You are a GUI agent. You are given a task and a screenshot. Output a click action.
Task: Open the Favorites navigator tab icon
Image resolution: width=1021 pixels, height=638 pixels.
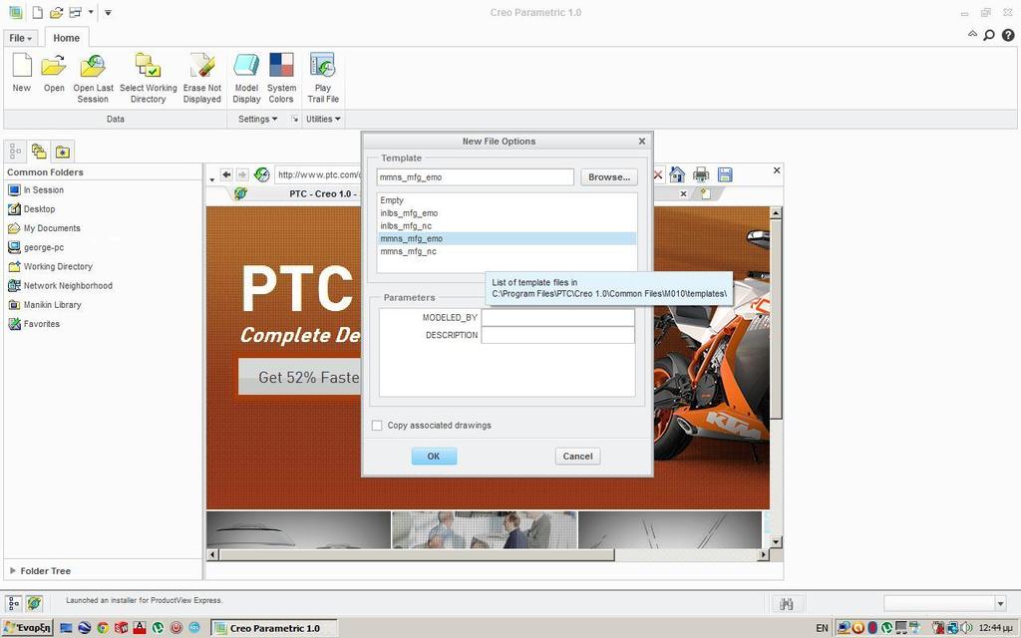(x=63, y=152)
